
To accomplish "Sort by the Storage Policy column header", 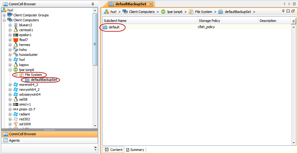I will (x=227, y=21).
